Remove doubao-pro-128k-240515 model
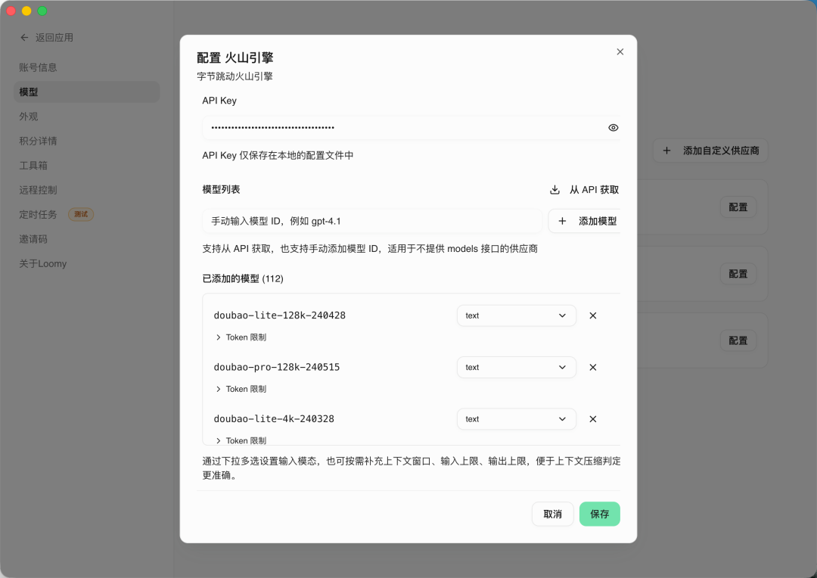 pyautogui.click(x=593, y=367)
